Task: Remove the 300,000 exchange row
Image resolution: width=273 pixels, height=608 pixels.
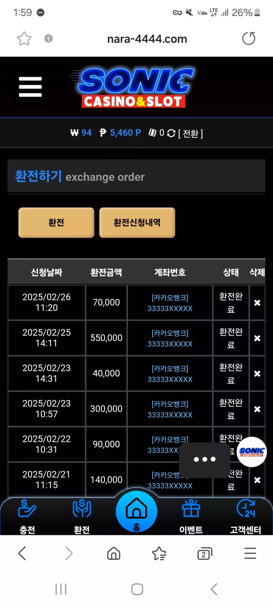Action: pyautogui.click(x=257, y=409)
